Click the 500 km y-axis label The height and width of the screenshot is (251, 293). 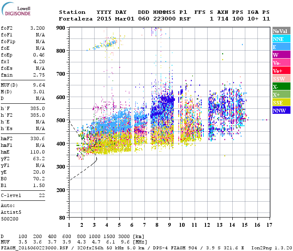tap(61, 120)
